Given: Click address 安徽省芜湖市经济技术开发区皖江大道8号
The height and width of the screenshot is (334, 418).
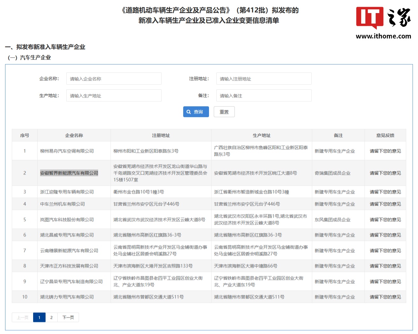Looking at the screenshot, I should (x=256, y=173).
